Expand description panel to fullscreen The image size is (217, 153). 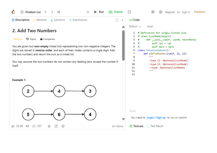[117, 20]
